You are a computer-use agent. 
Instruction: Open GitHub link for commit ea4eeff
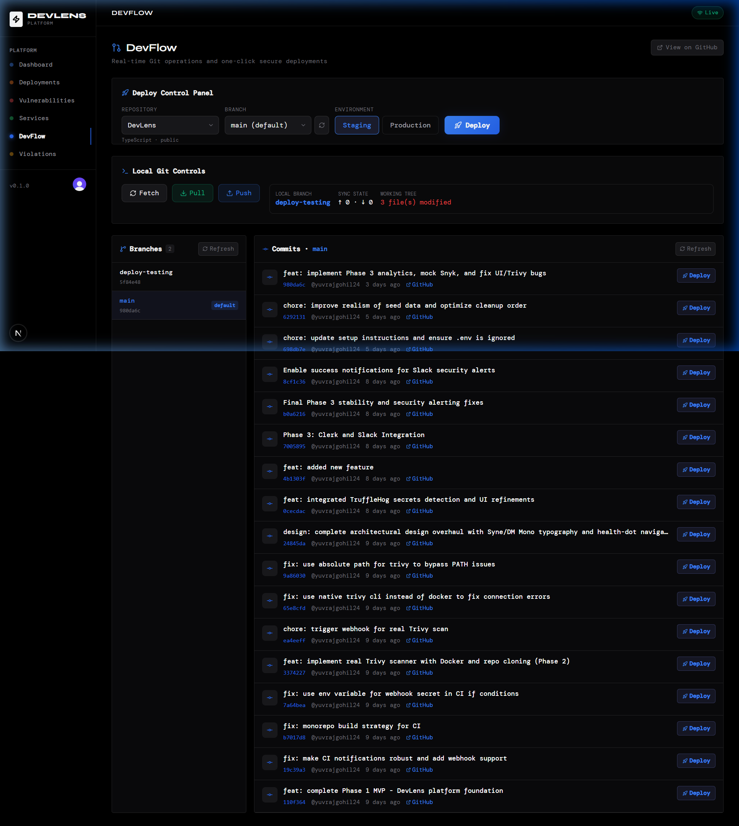click(x=420, y=641)
